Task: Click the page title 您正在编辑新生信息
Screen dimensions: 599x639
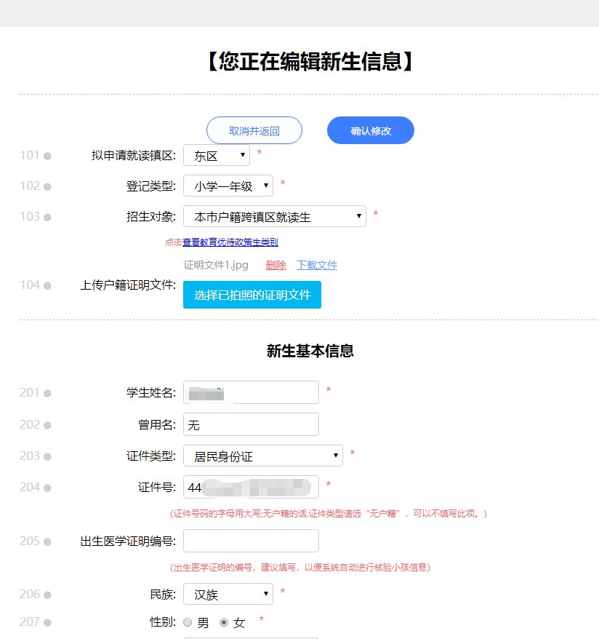Action: click(310, 62)
